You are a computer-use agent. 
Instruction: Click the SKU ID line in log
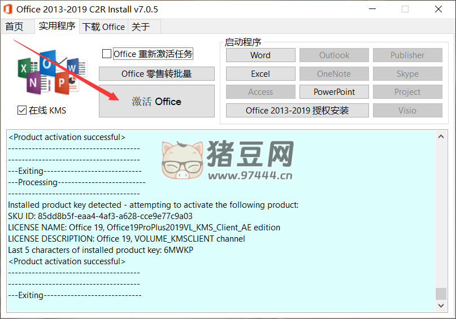pyautogui.click(x=101, y=216)
